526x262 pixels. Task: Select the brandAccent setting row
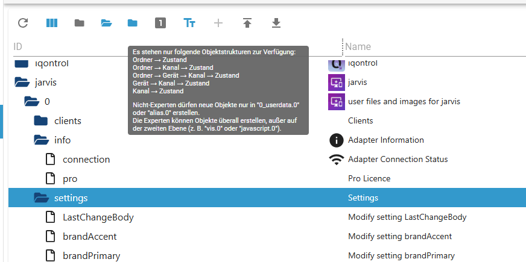point(89,237)
